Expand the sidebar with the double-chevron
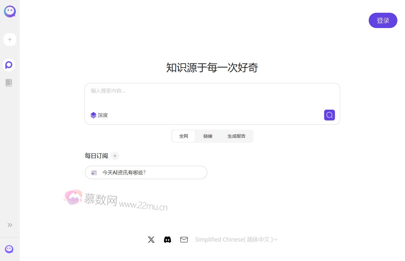The width and height of the screenshot is (405, 261). (10, 225)
